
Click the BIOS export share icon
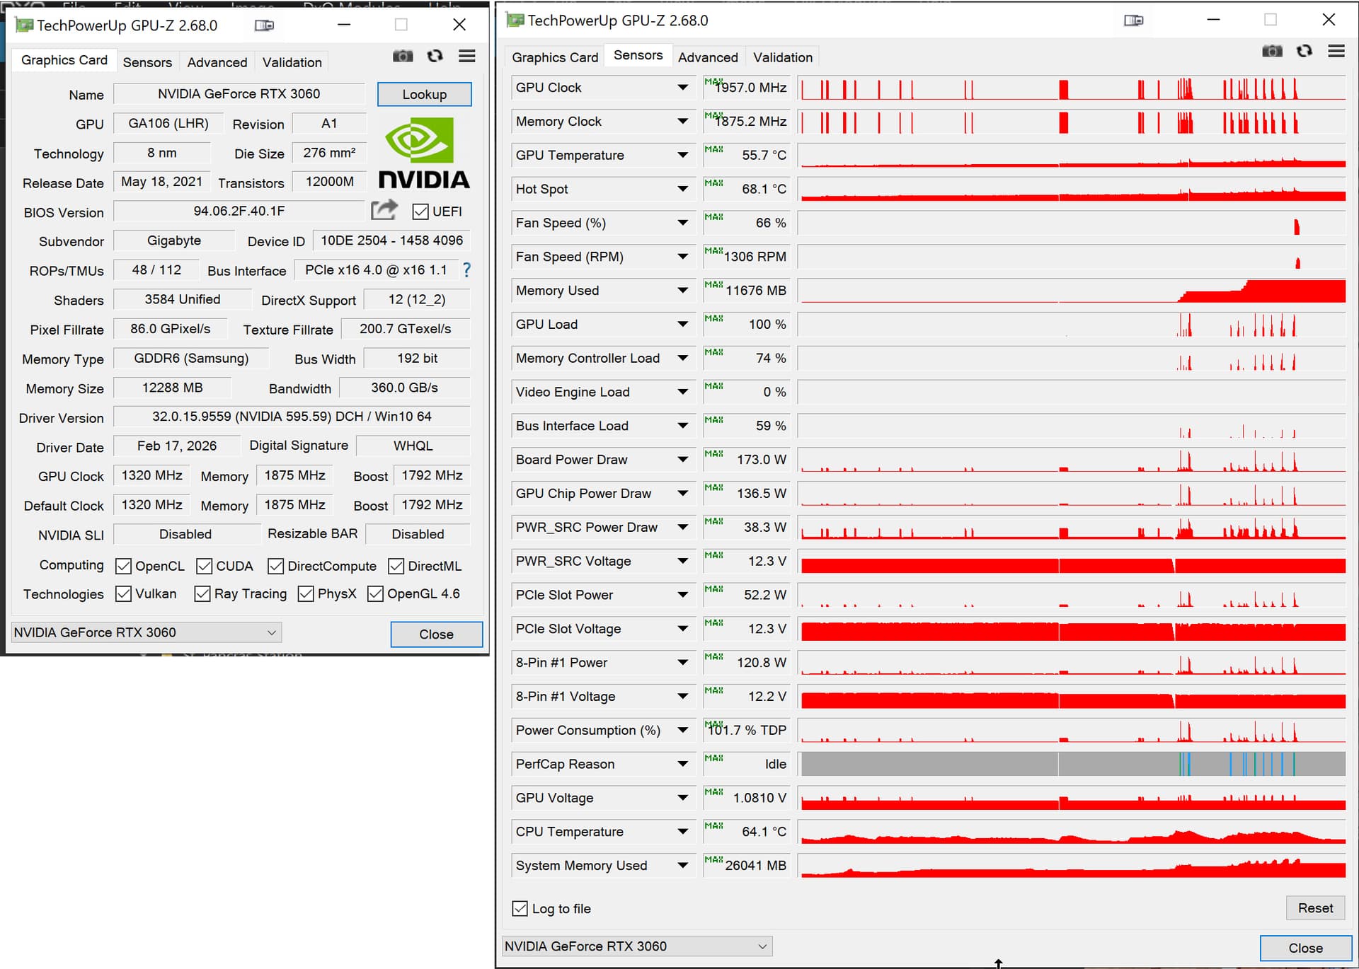[384, 210]
